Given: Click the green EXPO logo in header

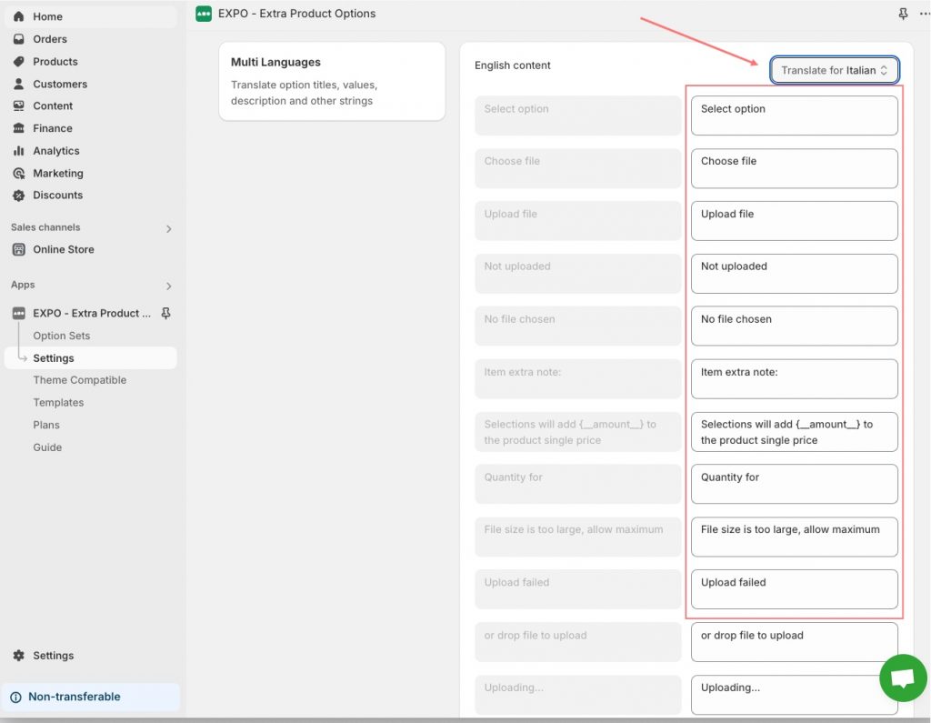Looking at the screenshot, I should [x=204, y=14].
